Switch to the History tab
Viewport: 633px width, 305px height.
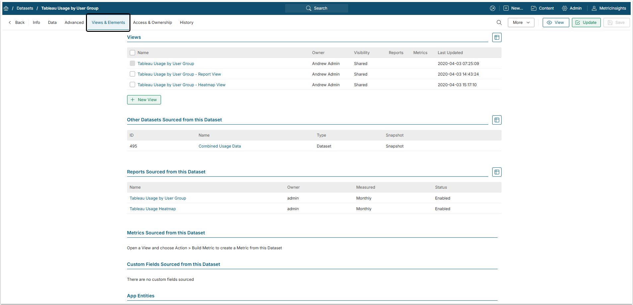187,23
